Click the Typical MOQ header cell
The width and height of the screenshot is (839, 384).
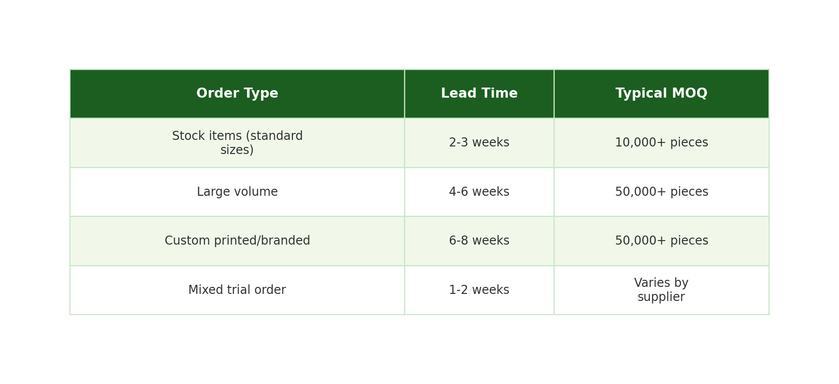pyautogui.click(x=661, y=94)
